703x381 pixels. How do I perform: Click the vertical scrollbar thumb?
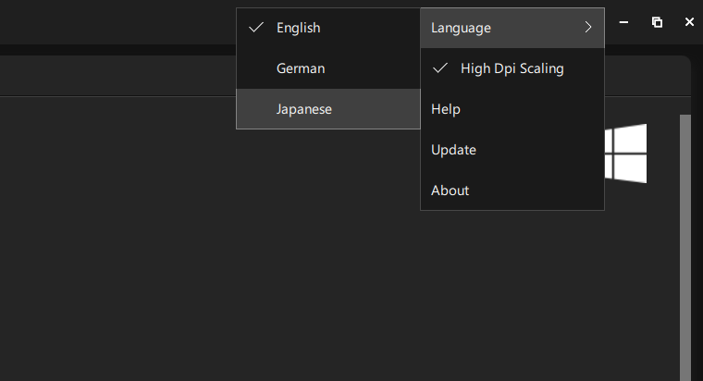[685, 248]
